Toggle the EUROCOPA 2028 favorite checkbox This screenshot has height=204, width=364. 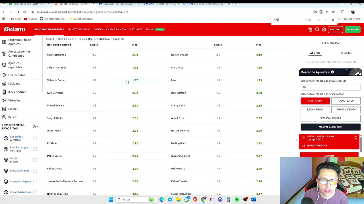(x=35, y=171)
